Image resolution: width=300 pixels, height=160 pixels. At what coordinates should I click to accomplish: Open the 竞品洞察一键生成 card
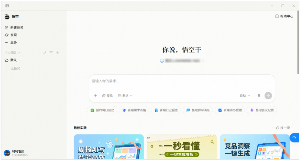click(x=255, y=147)
